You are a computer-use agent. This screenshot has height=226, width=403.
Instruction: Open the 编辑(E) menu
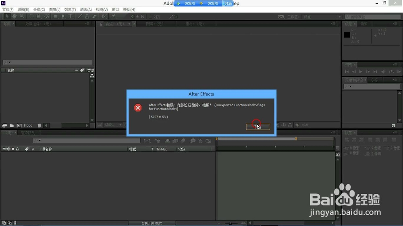(x=23, y=10)
